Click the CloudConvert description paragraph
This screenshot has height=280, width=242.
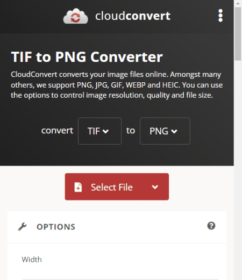click(x=117, y=85)
